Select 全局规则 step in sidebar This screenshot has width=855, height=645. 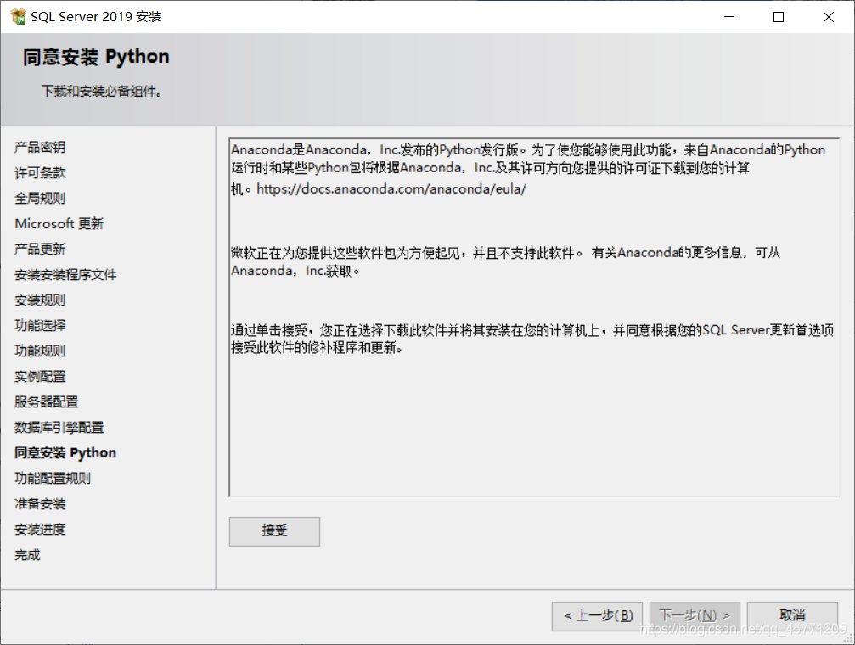(40, 198)
